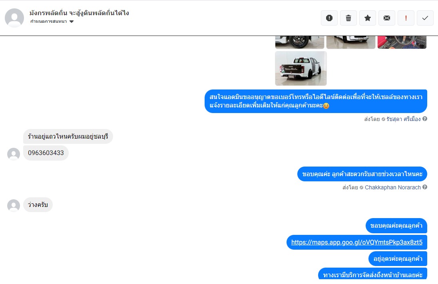Open the maps.app.goo.gl location link
Screen dimensions: 438x284
pos(357,242)
